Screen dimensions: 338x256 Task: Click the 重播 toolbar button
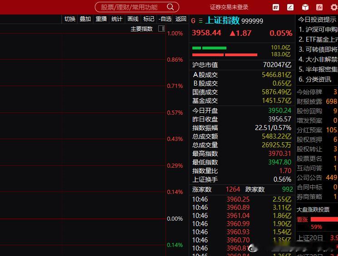click(101, 19)
